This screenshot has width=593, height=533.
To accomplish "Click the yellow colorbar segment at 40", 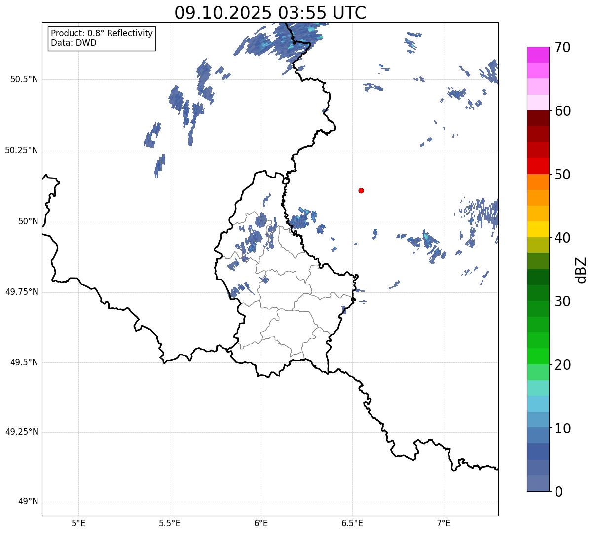I will point(538,229).
